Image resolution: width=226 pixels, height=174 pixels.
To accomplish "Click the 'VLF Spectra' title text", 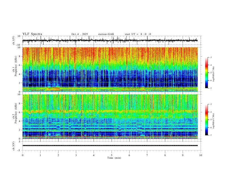I will click(32, 34).
